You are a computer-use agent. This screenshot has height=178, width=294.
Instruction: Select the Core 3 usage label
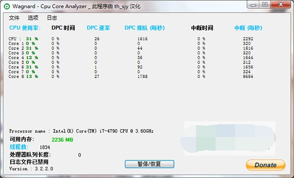coord(22,53)
